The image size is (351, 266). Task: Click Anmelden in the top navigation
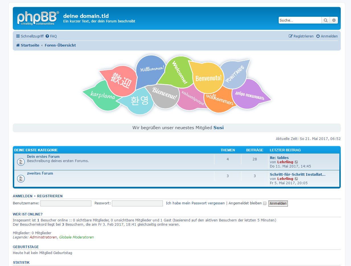[x=327, y=36]
